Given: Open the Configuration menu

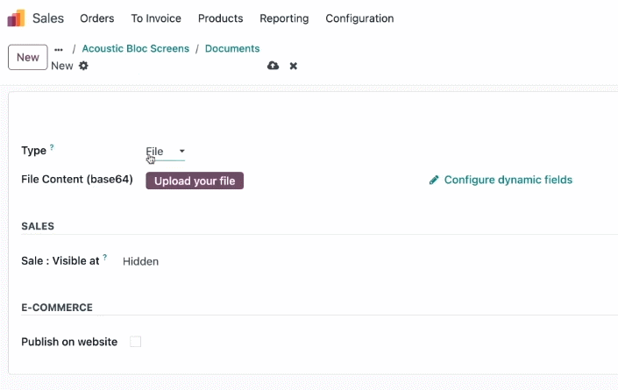Looking at the screenshot, I should 359,18.
